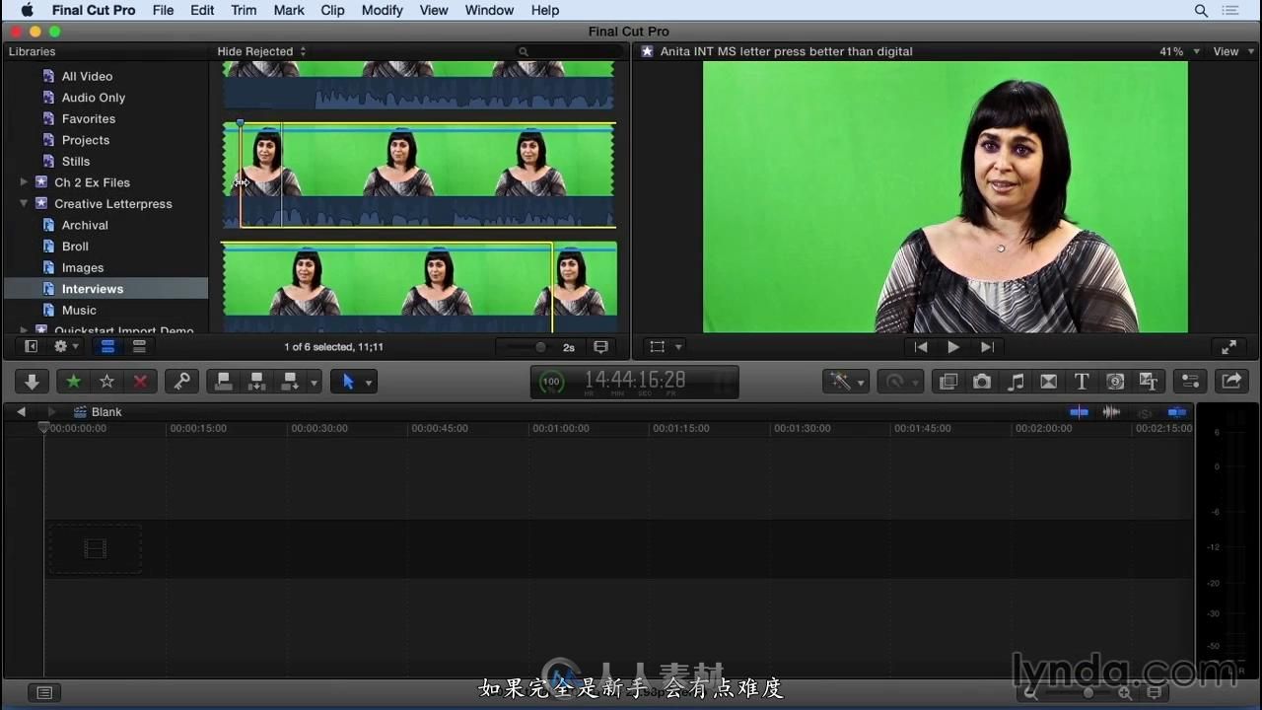This screenshot has height=710, width=1262.
Task: Open the Retime speed pop-up menu
Action: point(901,382)
